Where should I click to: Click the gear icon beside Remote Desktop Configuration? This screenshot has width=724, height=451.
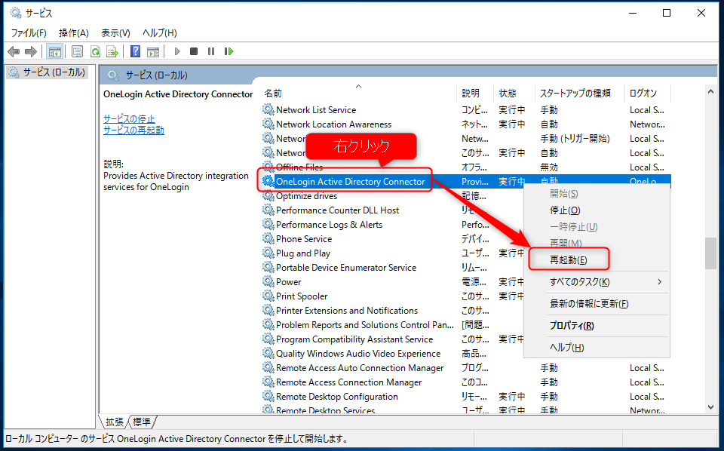[268, 396]
